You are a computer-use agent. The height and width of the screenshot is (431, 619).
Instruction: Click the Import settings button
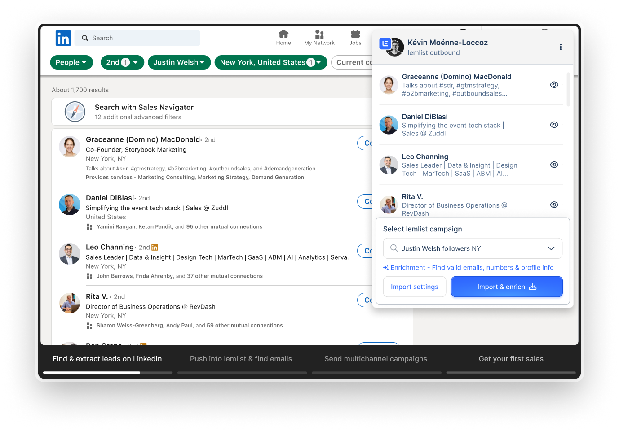click(x=414, y=287)
